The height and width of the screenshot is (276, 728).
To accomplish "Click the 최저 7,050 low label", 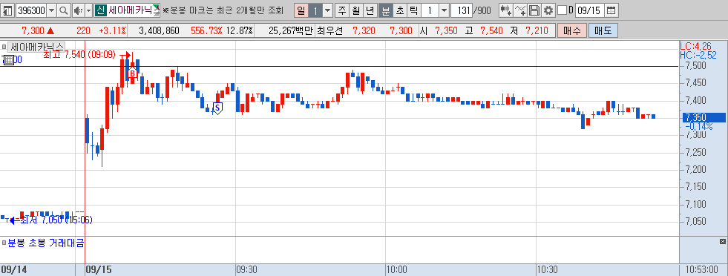I will (x=56, y=220).
